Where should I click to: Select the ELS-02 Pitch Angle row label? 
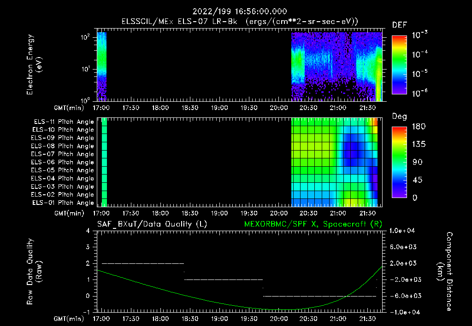pos(62,195)
